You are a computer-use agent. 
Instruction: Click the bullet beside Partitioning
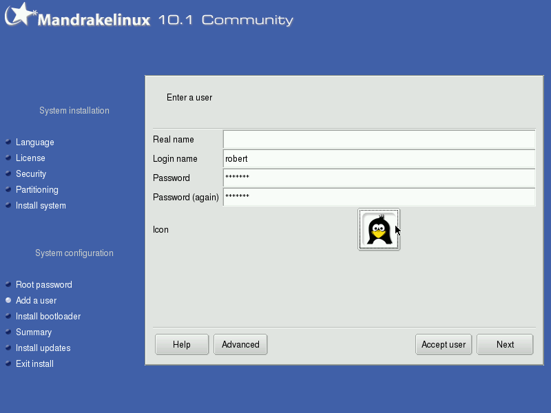coord(8,189)
